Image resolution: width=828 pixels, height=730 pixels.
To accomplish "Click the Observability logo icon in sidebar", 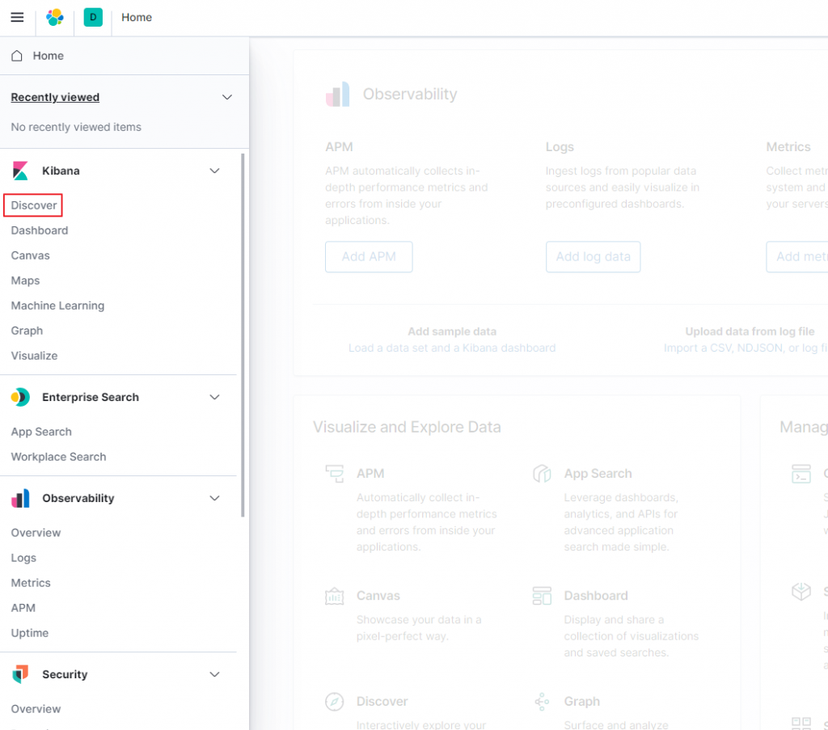I will pyautogui.click(x=20, y=498).
